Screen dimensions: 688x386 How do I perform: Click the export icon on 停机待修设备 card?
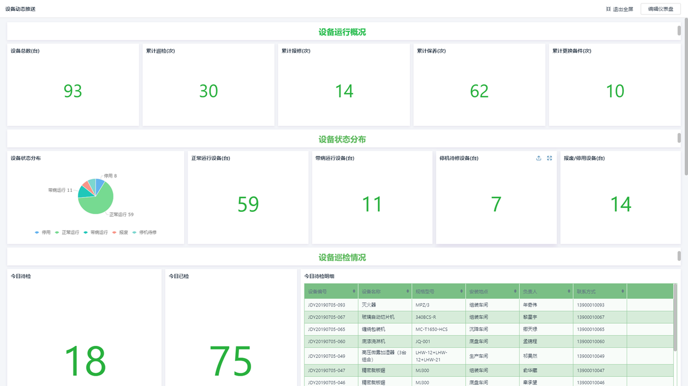(x=538, y=158)
